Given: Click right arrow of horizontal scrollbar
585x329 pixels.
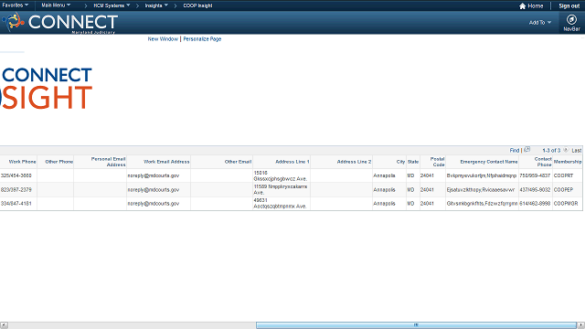Looking at the screenshot, I should click(581, 325).
